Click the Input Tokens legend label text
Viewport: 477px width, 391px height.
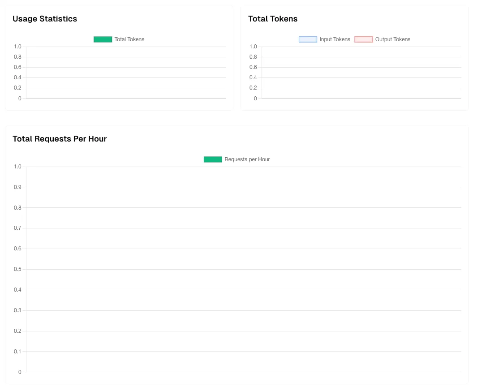(x=335, y=39)
